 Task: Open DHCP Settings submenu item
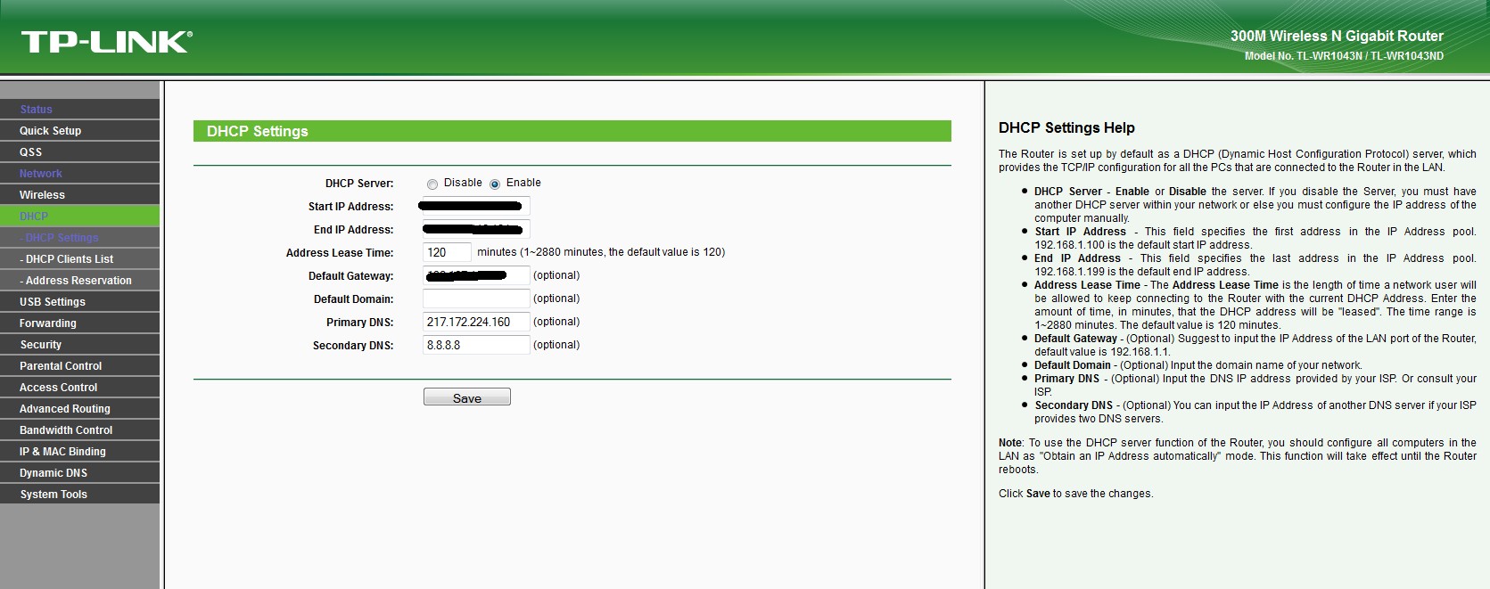(x=80, y=238)
